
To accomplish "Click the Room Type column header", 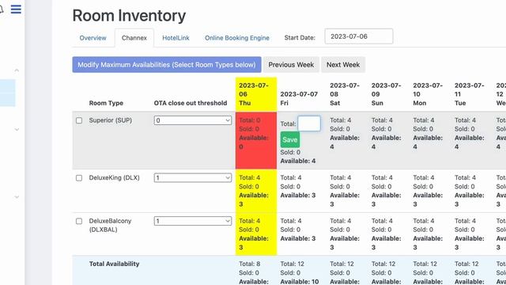I will coord(106,103).
